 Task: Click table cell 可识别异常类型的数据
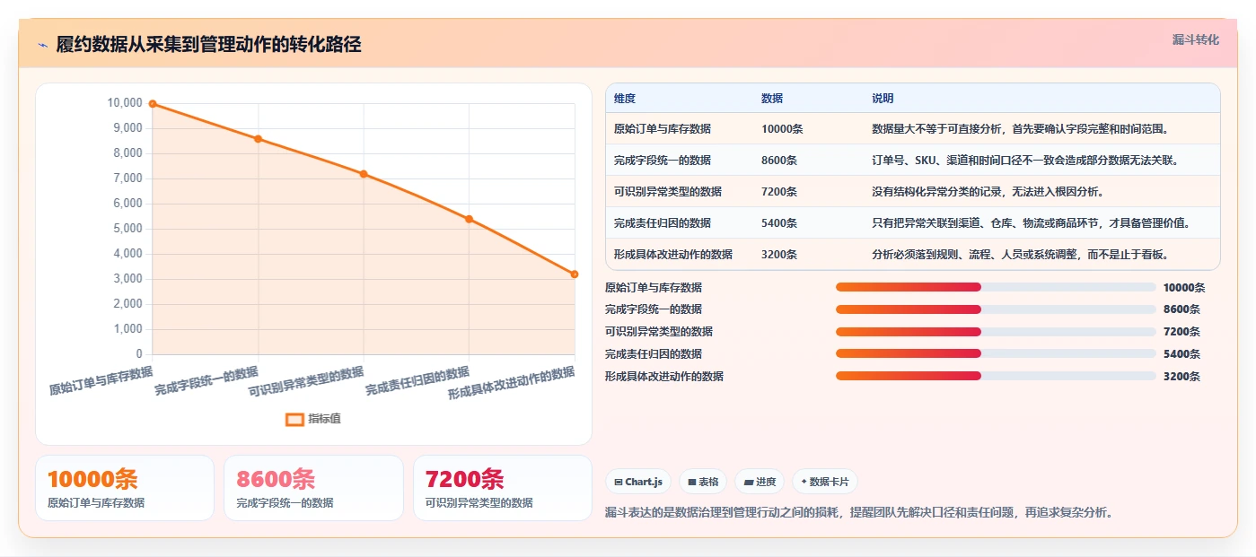(668, 192)
